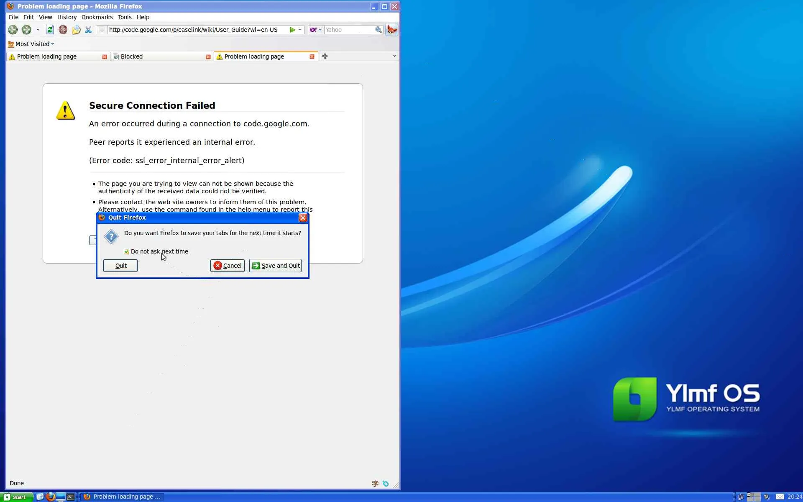Click the red Stop loading icon
This screenshot has height=502, width=803.
pos(63,30)
